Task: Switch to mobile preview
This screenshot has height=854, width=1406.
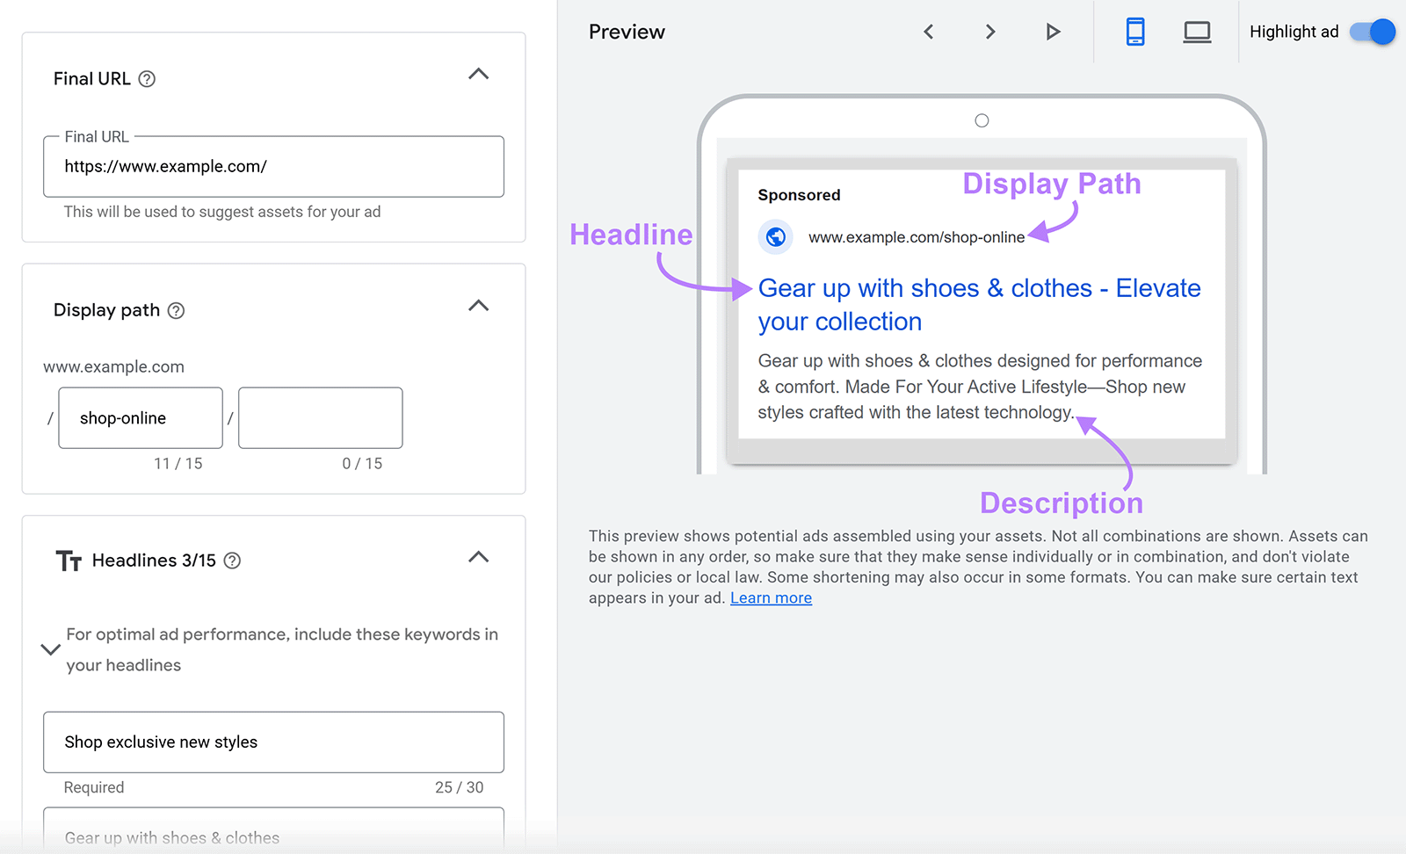Action: [x=1135, y=32]
